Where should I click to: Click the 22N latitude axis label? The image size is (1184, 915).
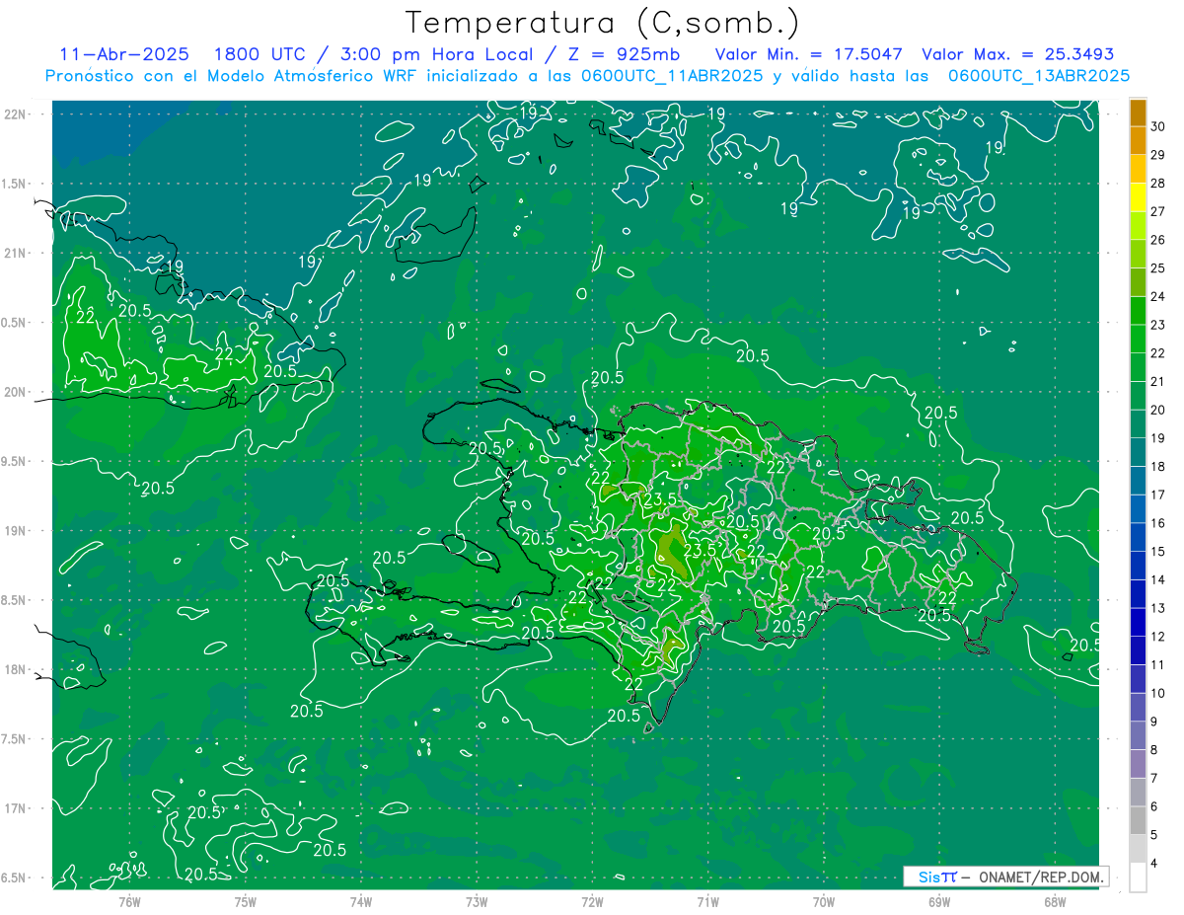15,114
